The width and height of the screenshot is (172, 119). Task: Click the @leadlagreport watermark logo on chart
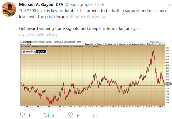pos(34,52)
